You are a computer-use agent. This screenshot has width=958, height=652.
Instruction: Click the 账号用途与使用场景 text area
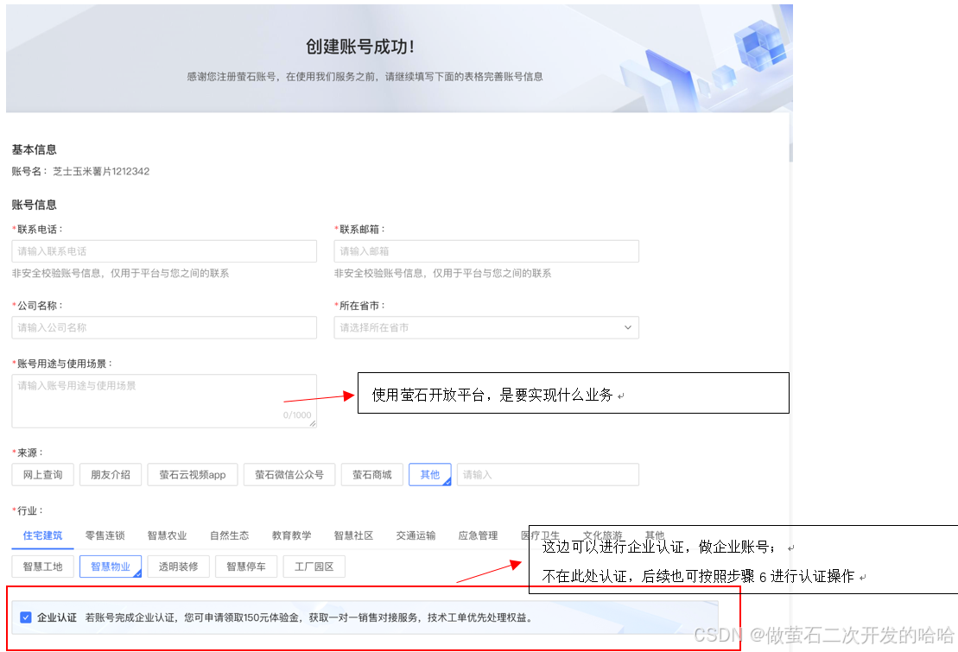164,401
